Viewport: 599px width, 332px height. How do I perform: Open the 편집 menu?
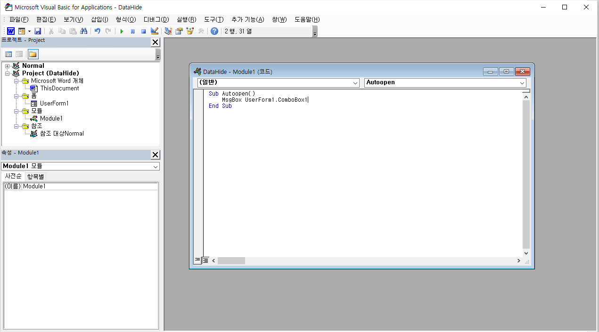tap(46, 19)
